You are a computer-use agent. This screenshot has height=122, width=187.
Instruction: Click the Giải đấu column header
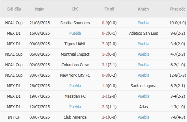click(x=14, y=9)
